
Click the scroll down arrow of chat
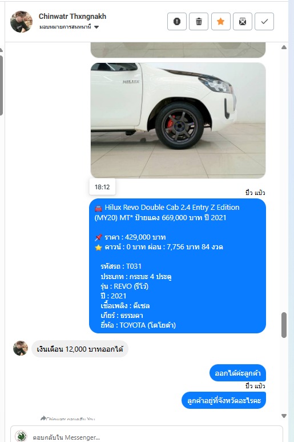pyautogui.click(x=284, y=416)
